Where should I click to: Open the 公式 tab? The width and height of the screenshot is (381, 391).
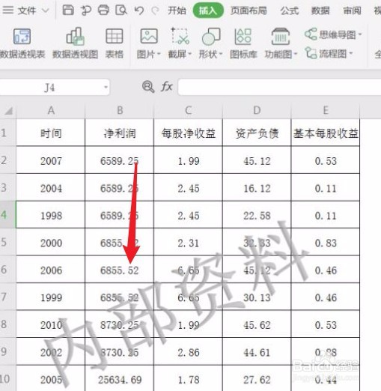pyautogui.click(x=289, y=10)
